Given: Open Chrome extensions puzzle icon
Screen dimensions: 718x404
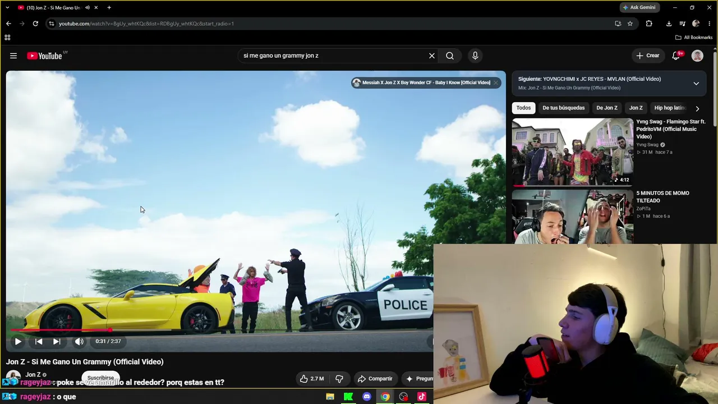Looking at the screenshot, I should (649, 24).
